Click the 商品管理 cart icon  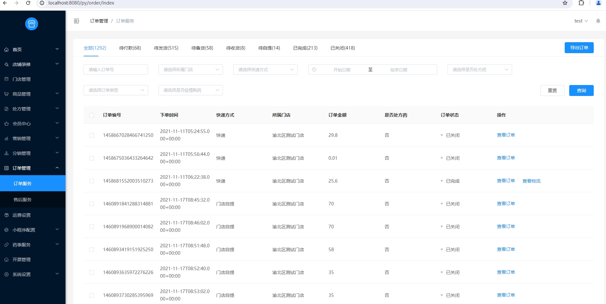click(6, 94)
